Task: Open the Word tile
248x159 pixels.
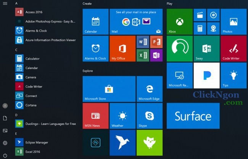Action: pos(143,42)
